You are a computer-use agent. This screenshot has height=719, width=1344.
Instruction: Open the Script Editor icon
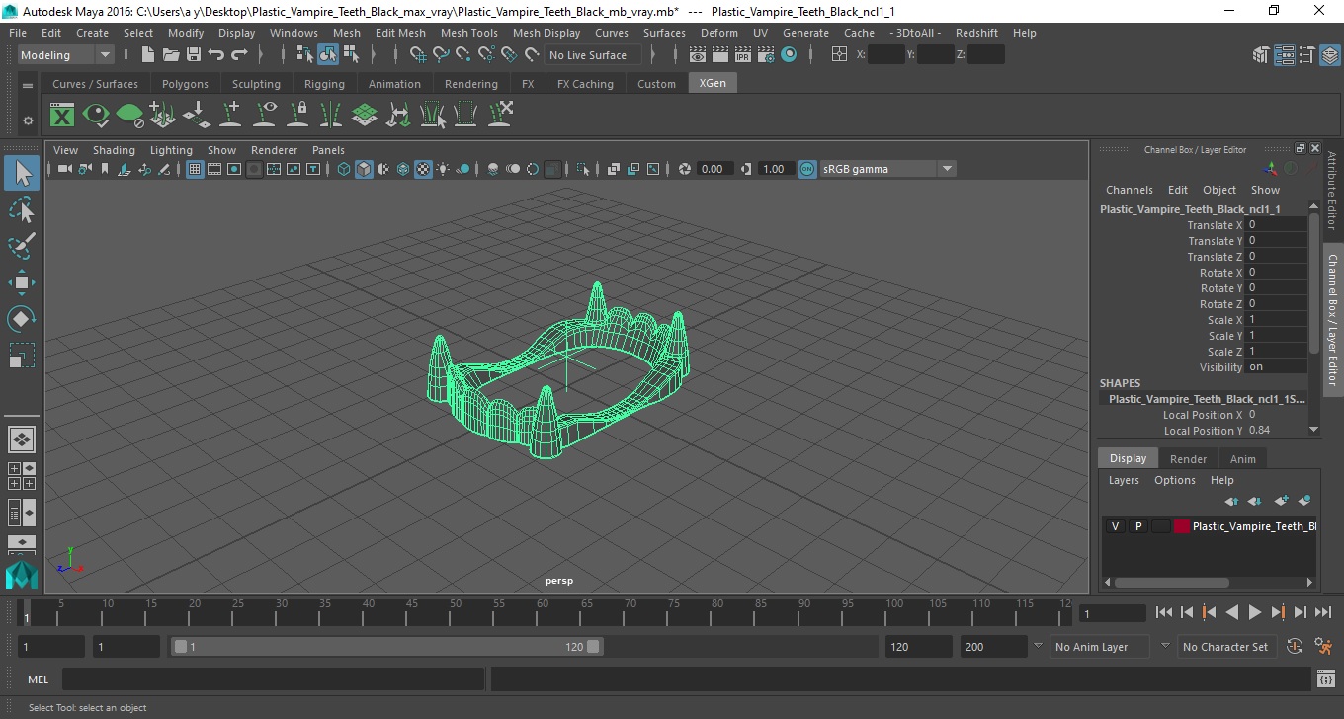pyautogui.click(x=1327, y=679)
